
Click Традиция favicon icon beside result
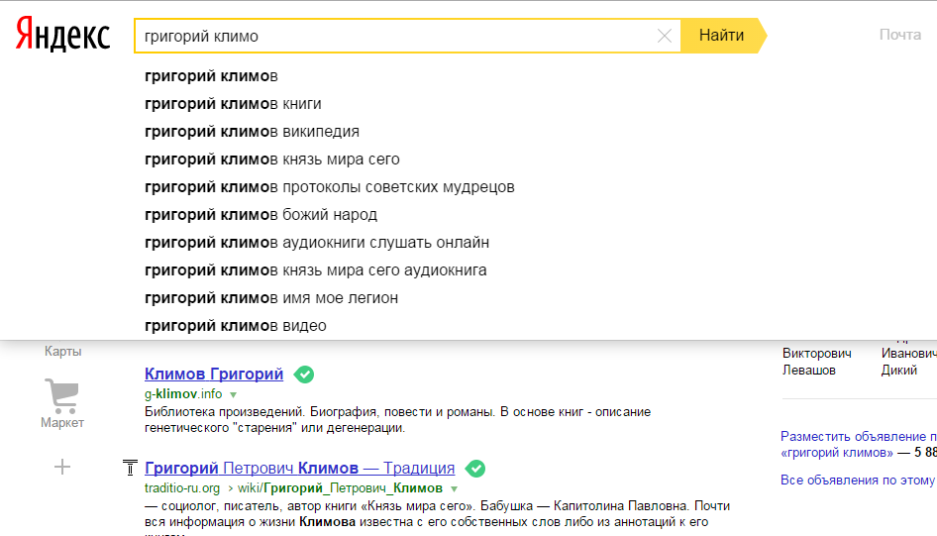pyautogui.click(x=130, y=468)
